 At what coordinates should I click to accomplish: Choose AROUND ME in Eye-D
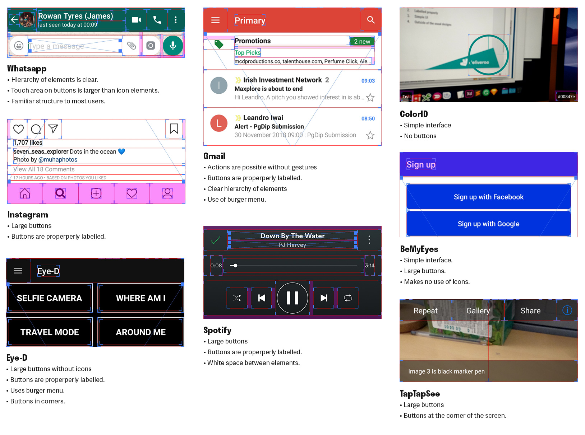point(141,332)
